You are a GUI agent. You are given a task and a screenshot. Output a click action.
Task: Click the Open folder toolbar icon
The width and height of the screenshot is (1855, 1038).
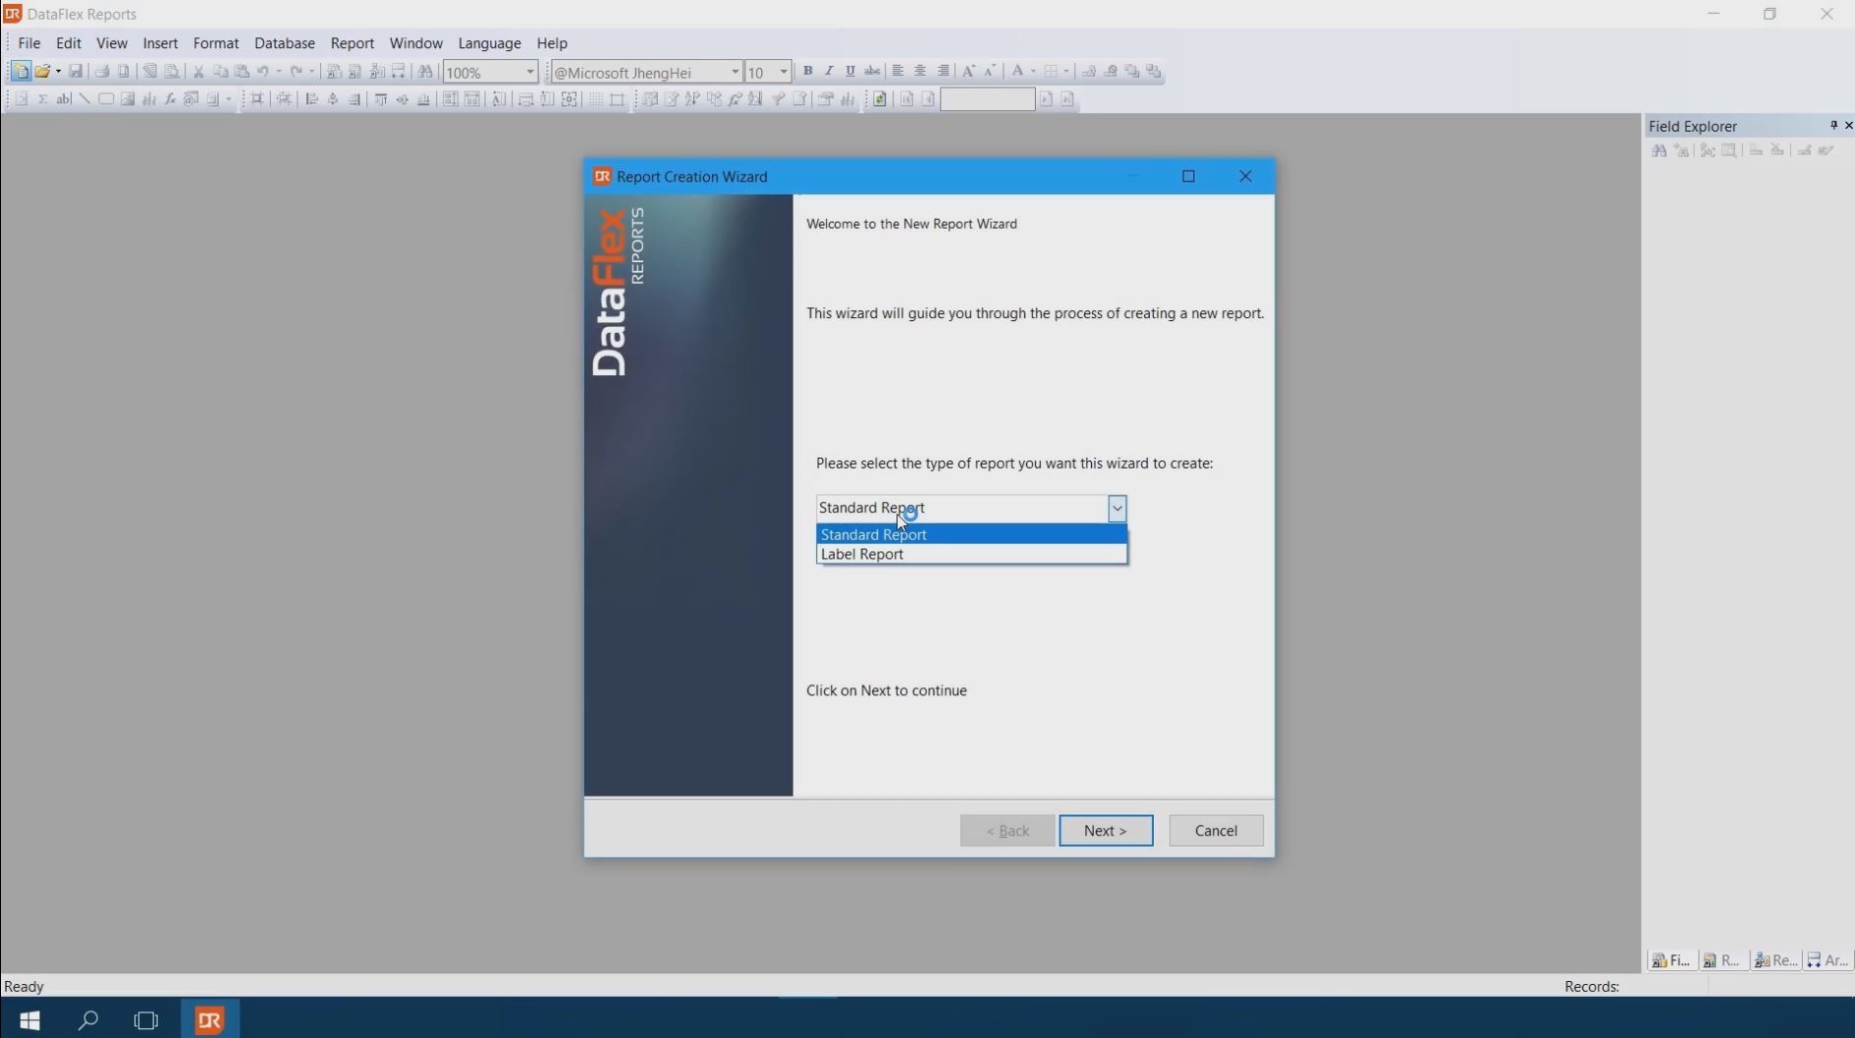point(42,72)
